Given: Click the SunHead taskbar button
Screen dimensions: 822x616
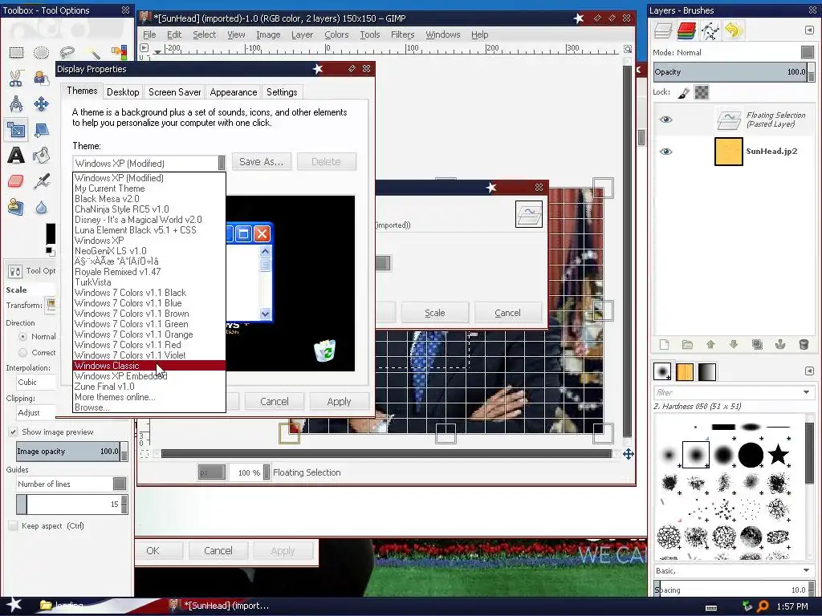Looking at the screenshot, I should click(x=220, y=606).
